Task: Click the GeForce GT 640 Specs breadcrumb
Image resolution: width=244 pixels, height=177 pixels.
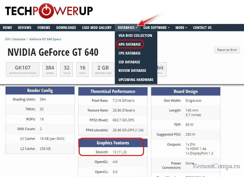Action: pyautogui.click(x=45, y=39)
